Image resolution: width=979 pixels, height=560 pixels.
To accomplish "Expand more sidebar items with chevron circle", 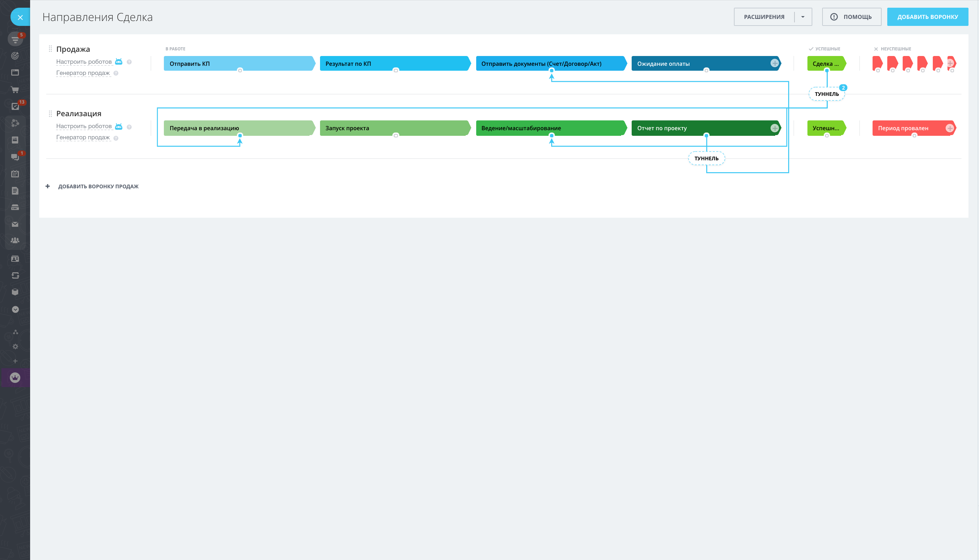I will (x=15, y=309).
